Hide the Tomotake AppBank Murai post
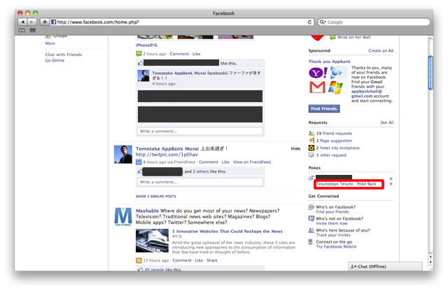The height and width of the screenshot is (291, 448). [295, 149]
